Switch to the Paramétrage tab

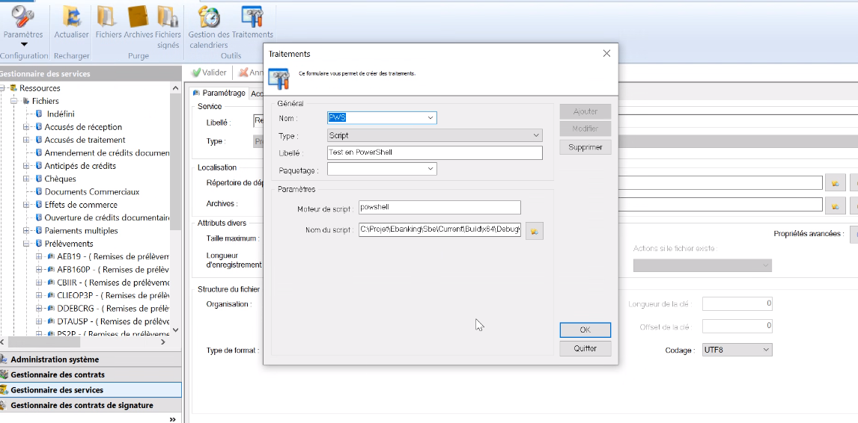pos(219,93)
